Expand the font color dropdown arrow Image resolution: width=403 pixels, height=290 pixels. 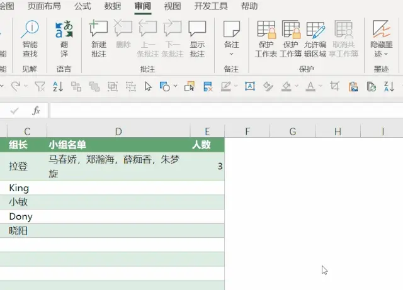(x=321, y=86)
